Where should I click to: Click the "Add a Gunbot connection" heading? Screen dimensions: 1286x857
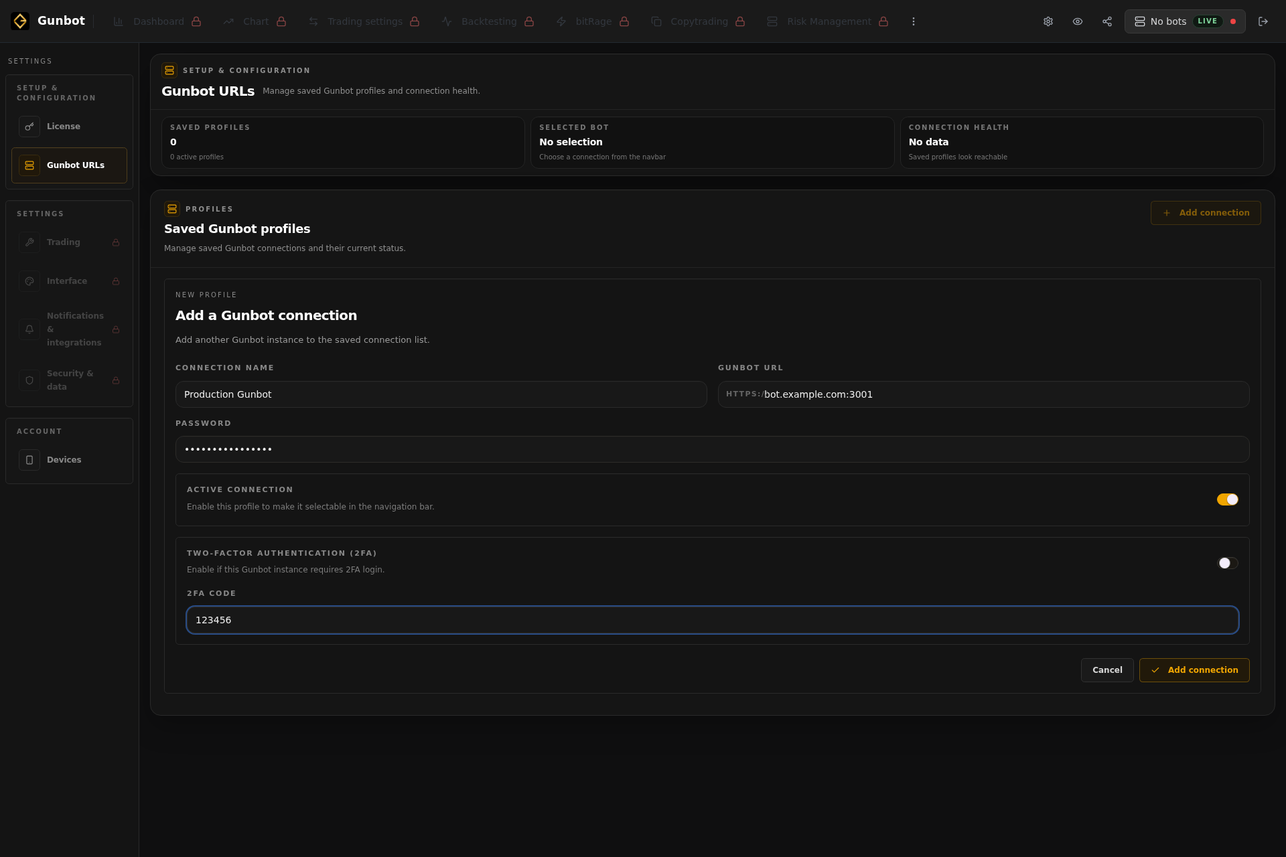(266, 315)
